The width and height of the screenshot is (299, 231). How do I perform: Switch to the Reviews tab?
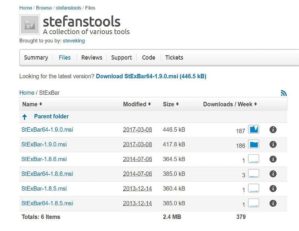[x=92, y=58]
